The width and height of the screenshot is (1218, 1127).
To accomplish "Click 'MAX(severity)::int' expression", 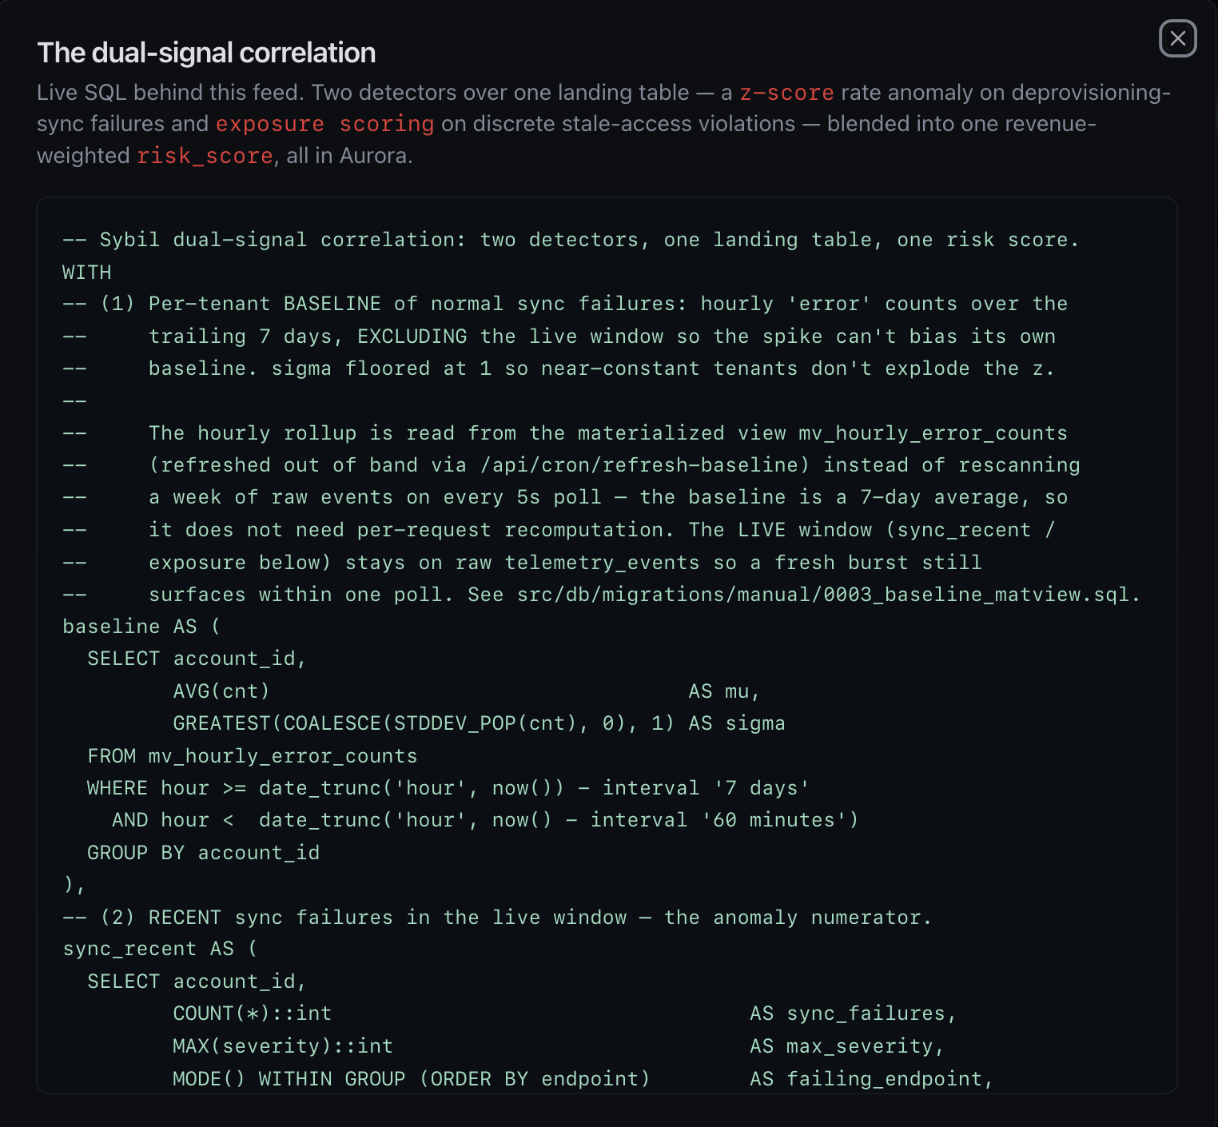I will point(283,1046).
